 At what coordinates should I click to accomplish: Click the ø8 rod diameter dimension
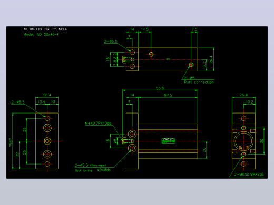pyautogui.click(x=114, y=141)
